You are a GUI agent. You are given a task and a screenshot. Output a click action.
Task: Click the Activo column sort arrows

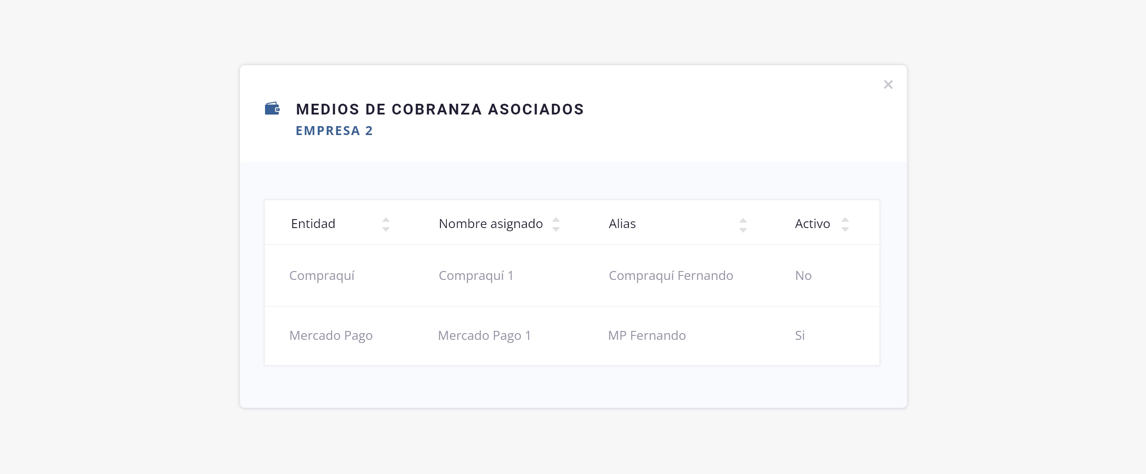pyautogui.click(x=845, y=224)
